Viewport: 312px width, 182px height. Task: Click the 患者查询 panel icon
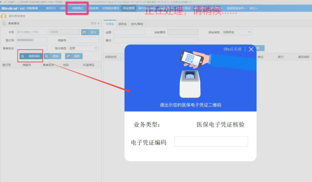coord(4,24)
